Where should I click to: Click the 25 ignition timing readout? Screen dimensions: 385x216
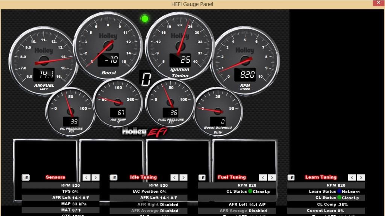(180, 60)
